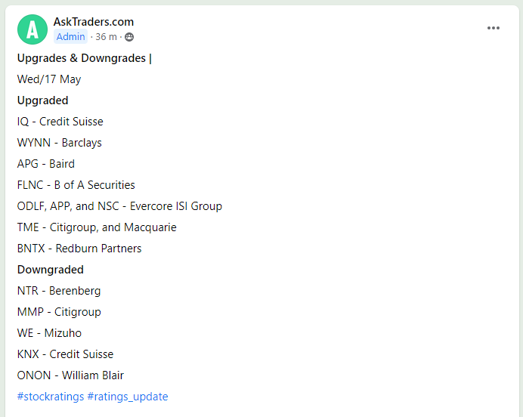
Task: Click the IQ - Credit Suisse line
Action: coord(60,122)
